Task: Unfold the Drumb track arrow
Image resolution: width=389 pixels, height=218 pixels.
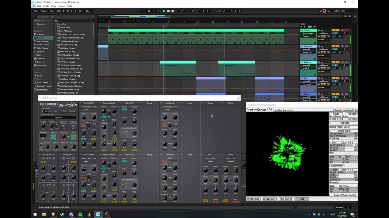Action: pyautogui.click(x=301, y=30)
